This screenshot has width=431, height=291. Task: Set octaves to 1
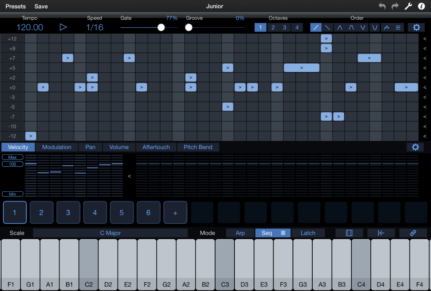pos(261,27)
